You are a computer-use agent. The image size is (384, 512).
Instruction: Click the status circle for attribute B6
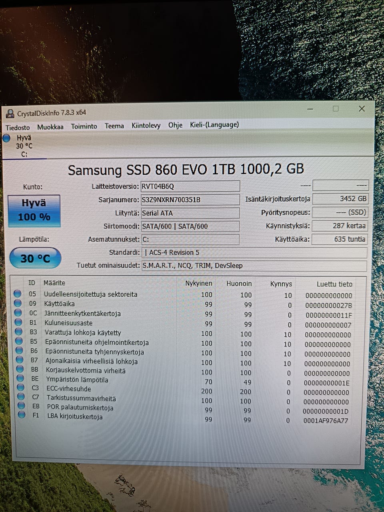pyautogui.click(x=19, y=351)
